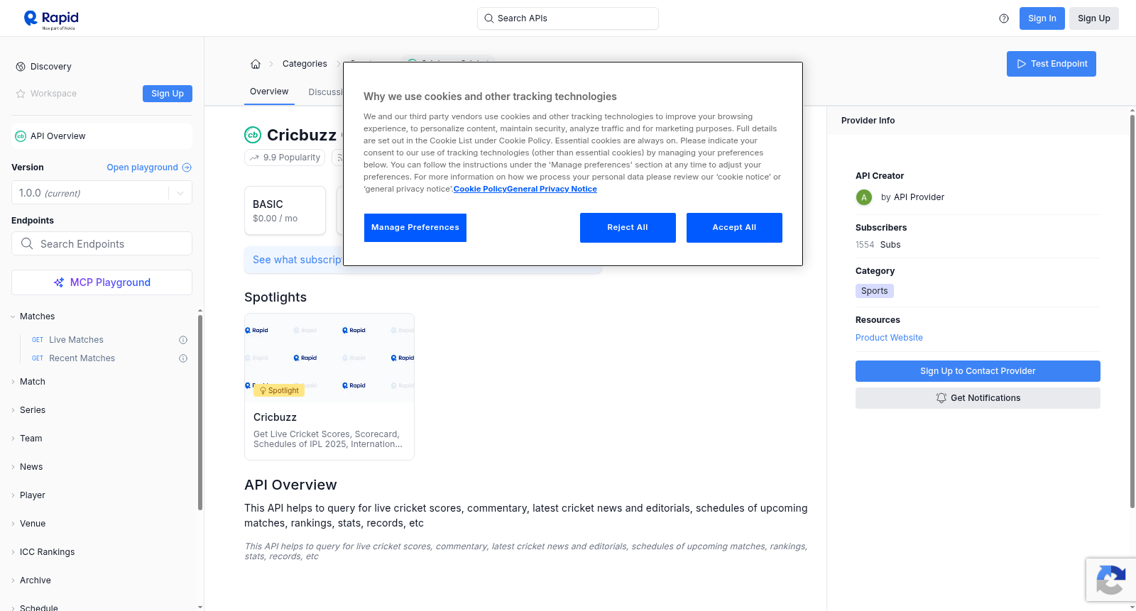Open the General Privacy Notice link

[552, 189]
